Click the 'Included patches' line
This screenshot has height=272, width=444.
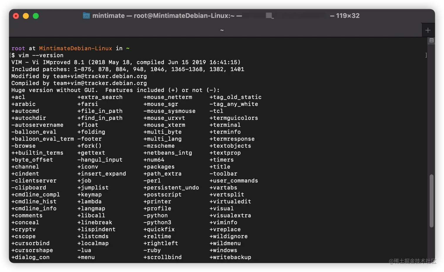click(x=128, y=69)
